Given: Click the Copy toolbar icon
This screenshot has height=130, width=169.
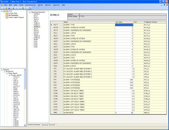Looking at the screenshot, I should (20, 8).
